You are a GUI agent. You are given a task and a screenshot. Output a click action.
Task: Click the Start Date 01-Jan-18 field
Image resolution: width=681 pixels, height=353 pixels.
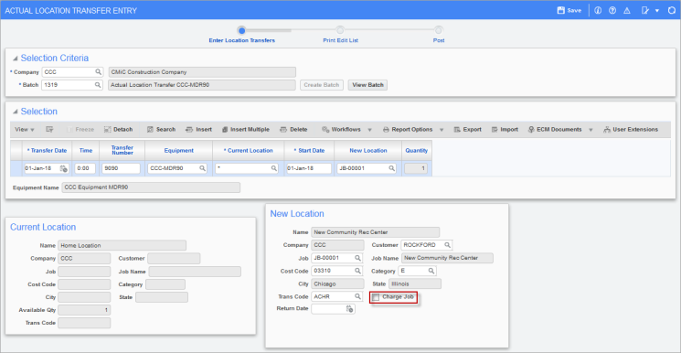[x=309, y=168]
